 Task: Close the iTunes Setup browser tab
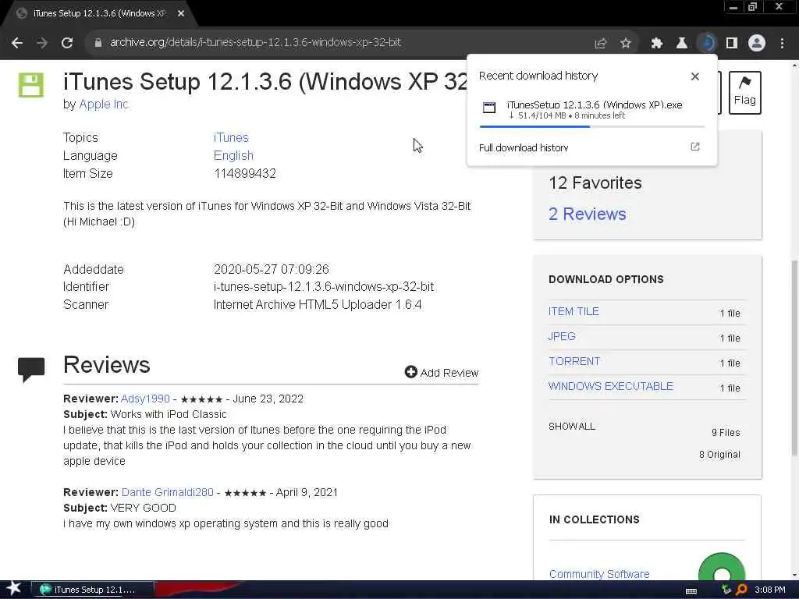coord(181,14)
